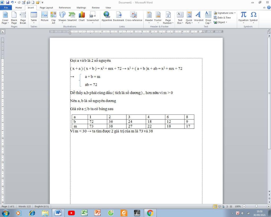Change language English (U.S.) in status bar
Viewport: 271px width, 217px height.
tap(42, 206)
